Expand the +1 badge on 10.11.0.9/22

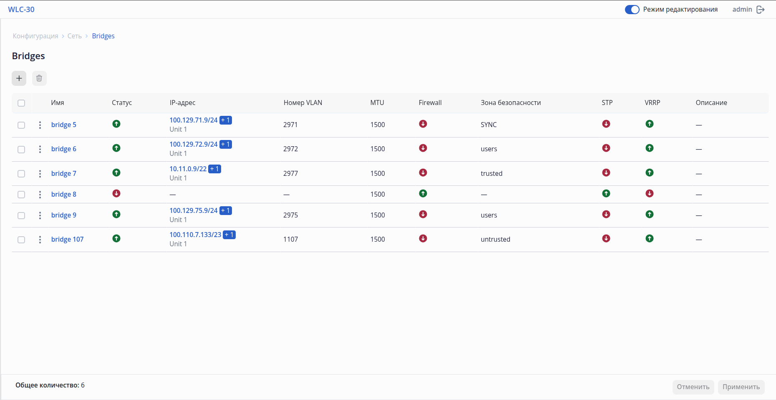214,169
